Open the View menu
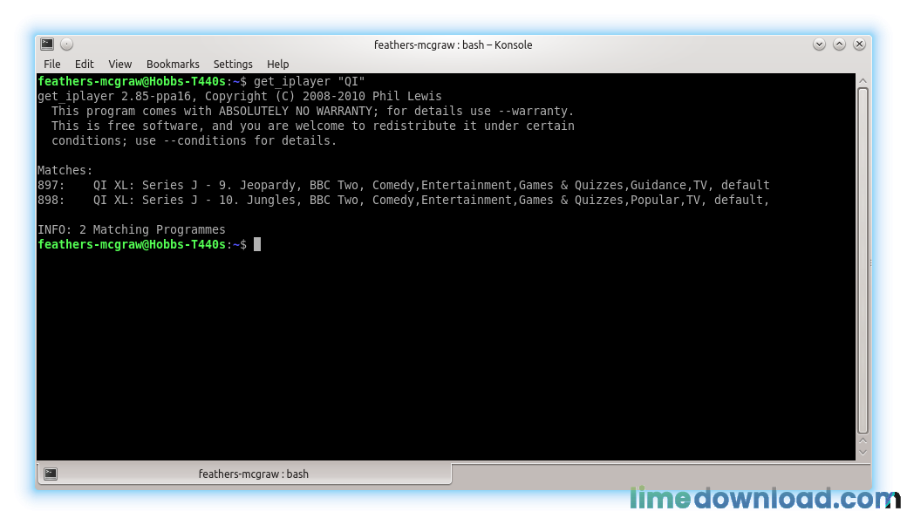The height and width of the screenshot is (525, 907). (x=119, y=65)
